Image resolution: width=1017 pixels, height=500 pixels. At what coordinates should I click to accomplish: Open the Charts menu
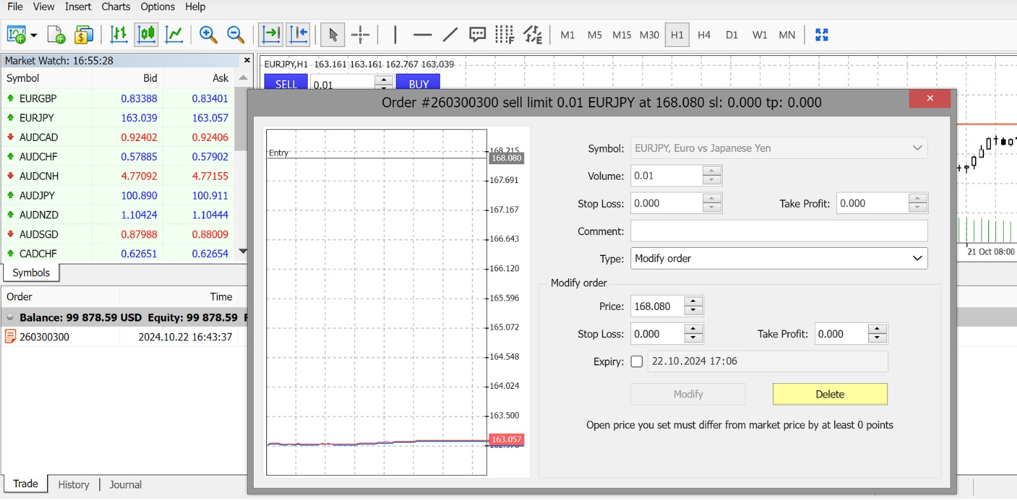point(116,6)
